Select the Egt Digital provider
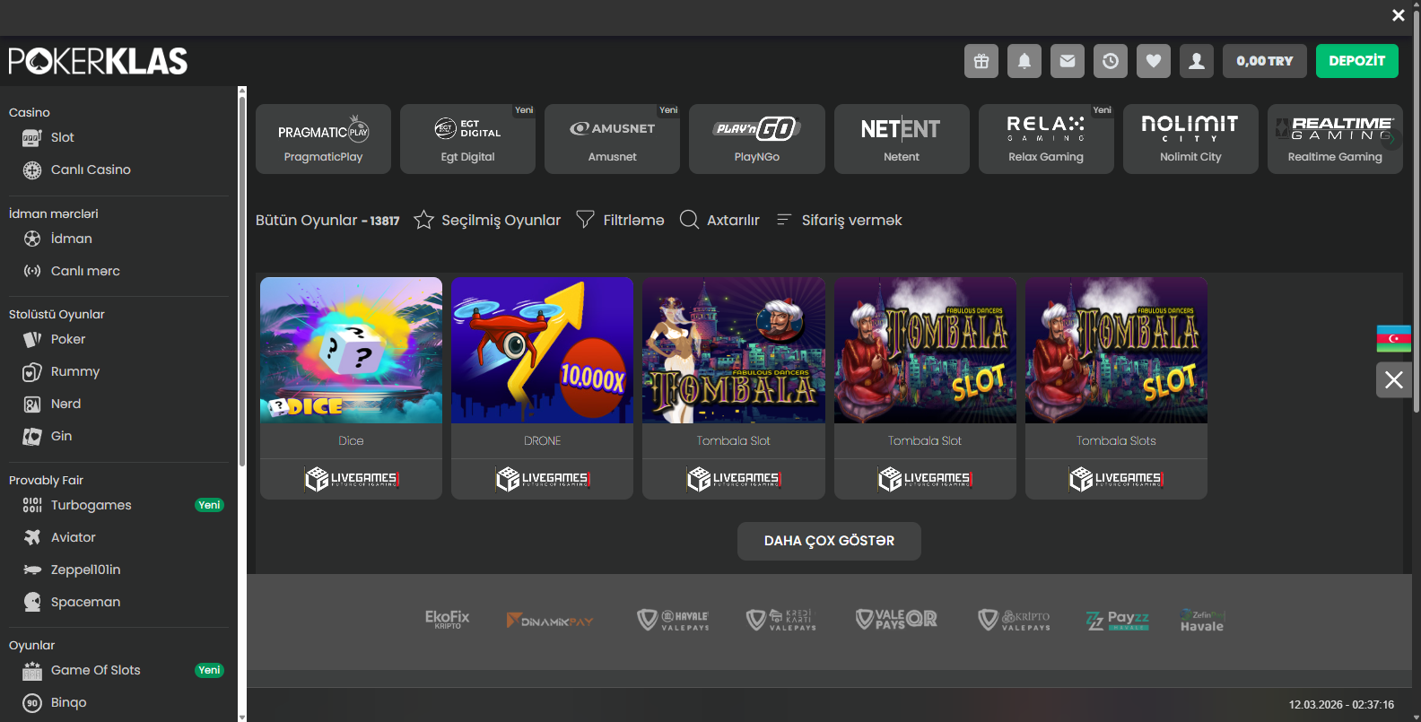 tap(467, 139)
